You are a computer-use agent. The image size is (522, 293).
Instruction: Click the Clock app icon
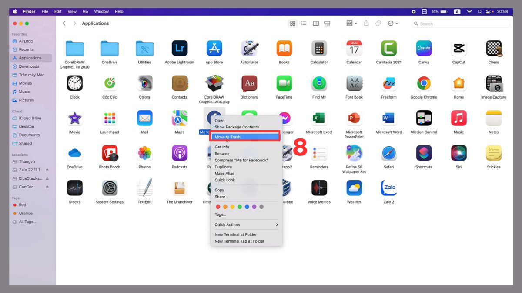click(x=75, y=83)
